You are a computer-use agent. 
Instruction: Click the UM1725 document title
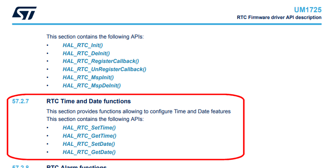[x=308, y=10]
